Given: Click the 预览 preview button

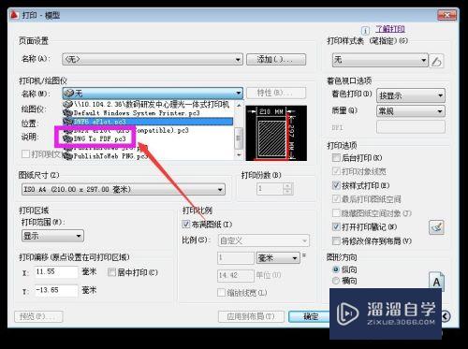Looking at the screenshot, I should [38, 316].
